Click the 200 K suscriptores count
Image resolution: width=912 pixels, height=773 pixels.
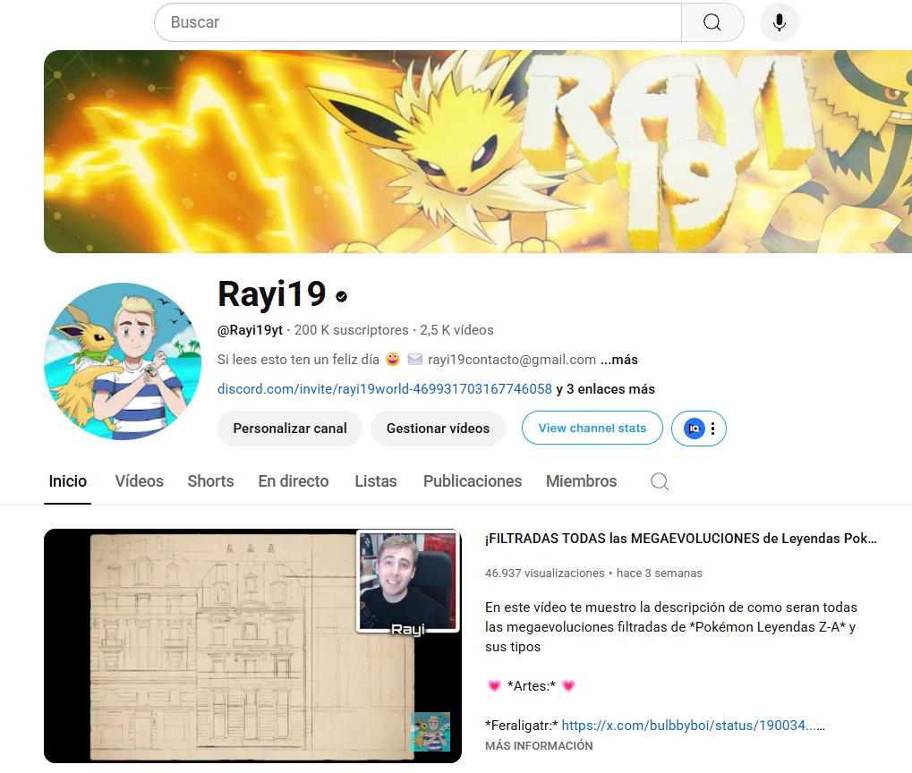pos(352,330)
